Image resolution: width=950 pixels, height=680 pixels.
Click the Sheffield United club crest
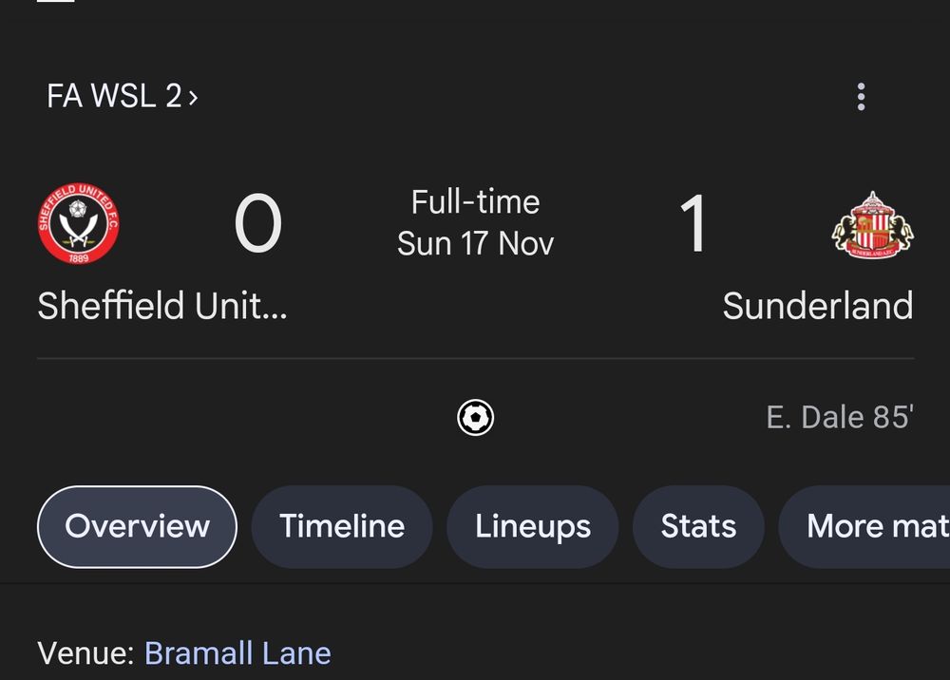78,223
